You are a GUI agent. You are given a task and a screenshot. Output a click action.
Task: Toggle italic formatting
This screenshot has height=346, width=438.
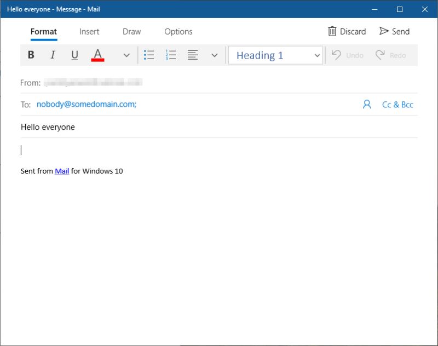[53, 55]
